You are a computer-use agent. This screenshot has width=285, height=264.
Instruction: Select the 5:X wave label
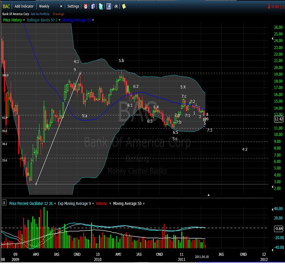[x=183, y=87]
